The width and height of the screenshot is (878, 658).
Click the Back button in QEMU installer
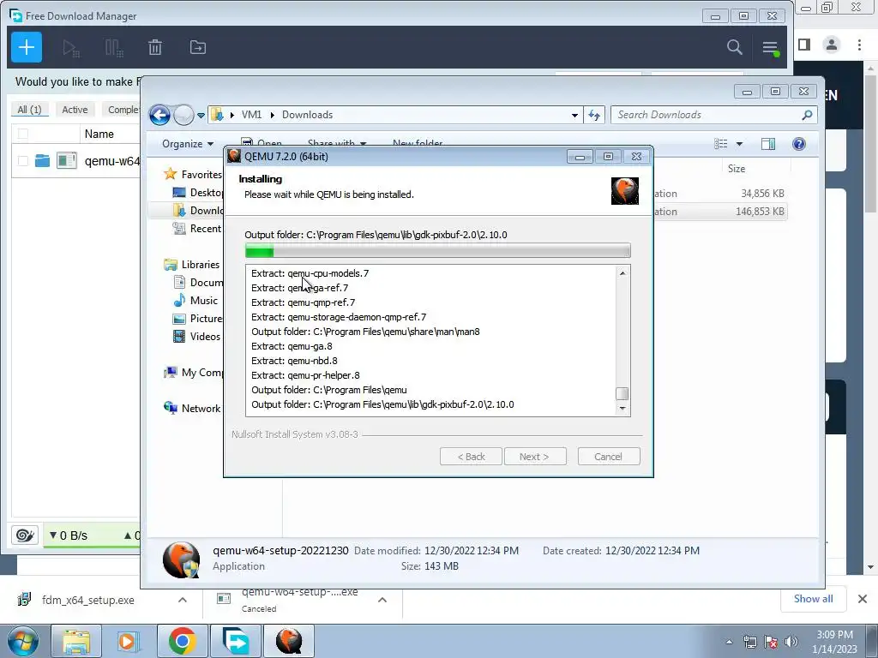coord(471,457)
